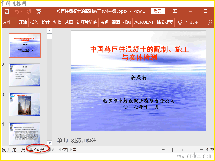Click the red slide title text

[x=140, y=53]
